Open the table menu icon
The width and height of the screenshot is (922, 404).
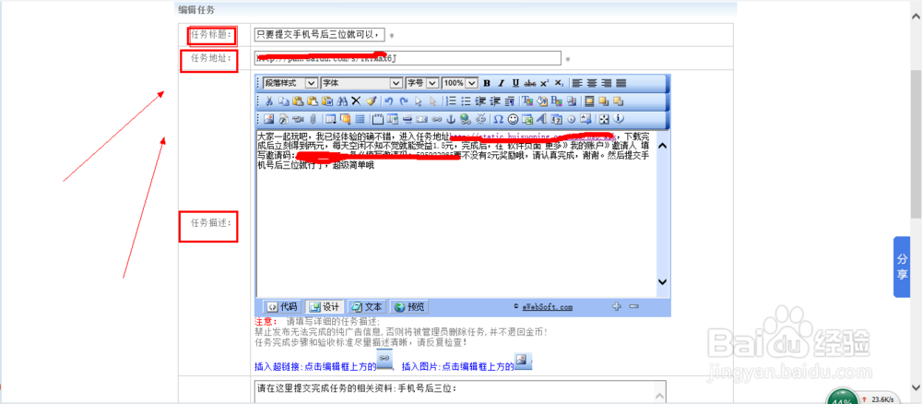click(x=330, y=119)
